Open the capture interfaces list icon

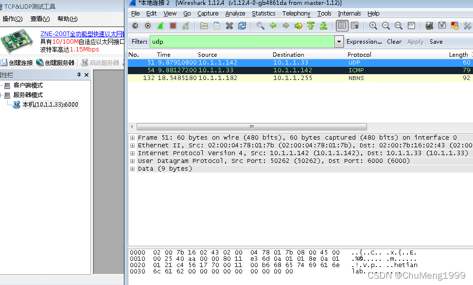(x=135, y=26)
